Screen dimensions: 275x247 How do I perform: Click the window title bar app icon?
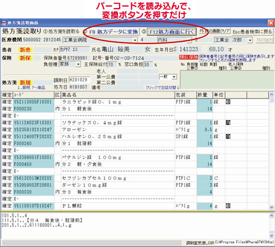coord(3,23)
